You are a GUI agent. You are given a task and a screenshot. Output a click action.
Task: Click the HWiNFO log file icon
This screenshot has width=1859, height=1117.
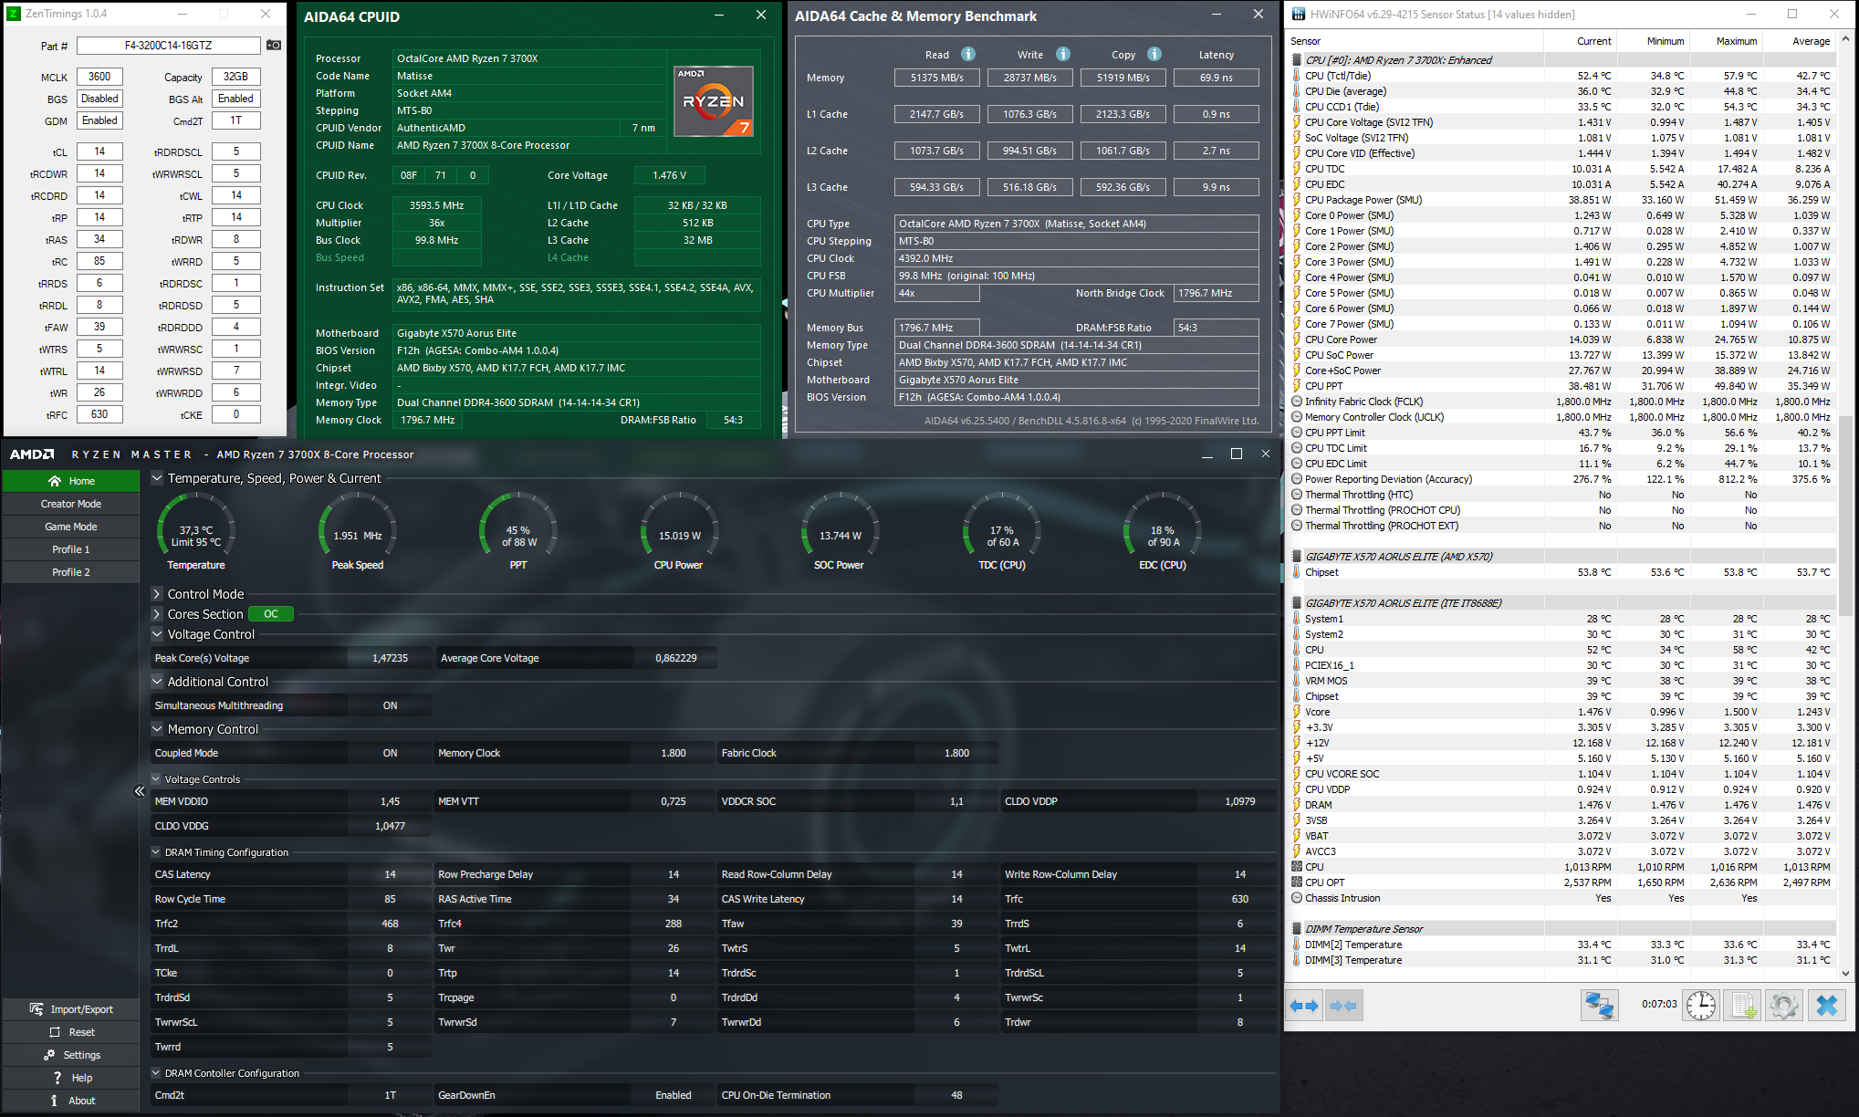click(1741, 1006)
